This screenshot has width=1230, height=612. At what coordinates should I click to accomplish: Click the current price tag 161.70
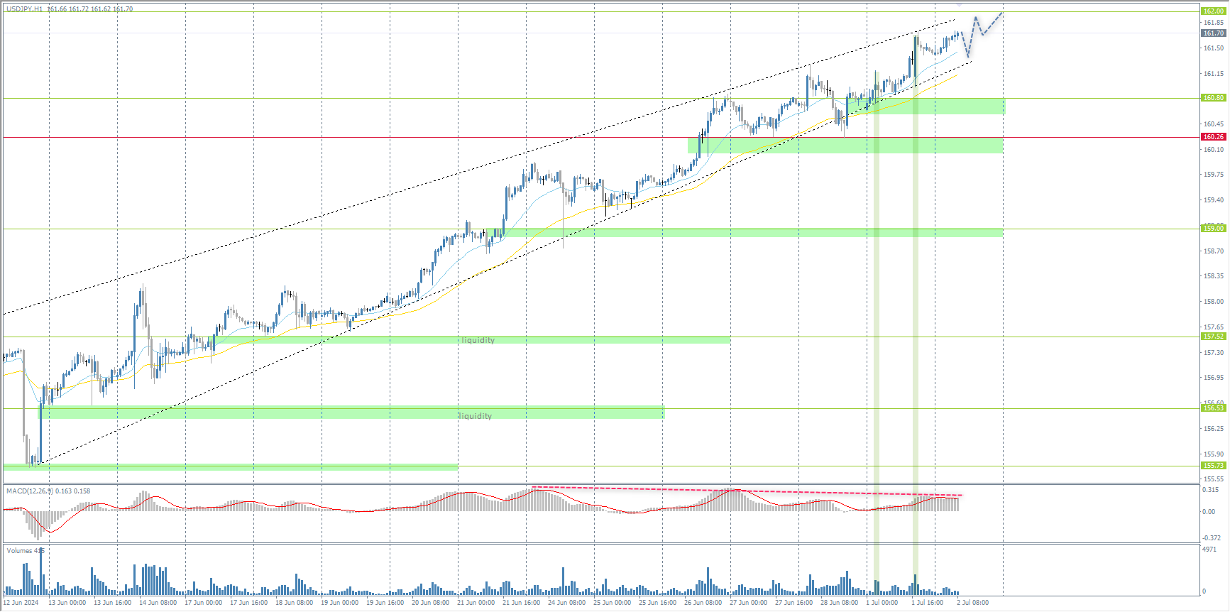coord(1213,33)
